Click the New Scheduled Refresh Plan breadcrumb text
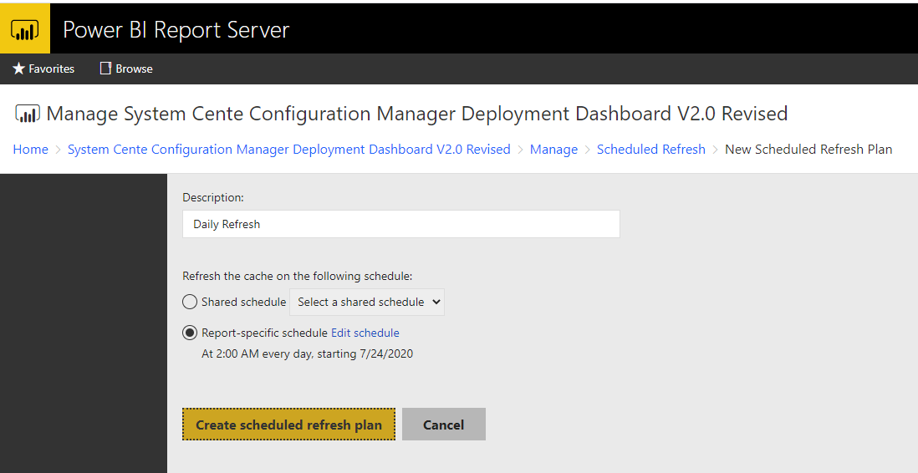 [808, 150]
